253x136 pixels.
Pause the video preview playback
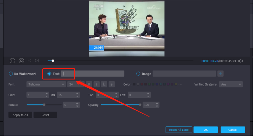coord(12,61)
